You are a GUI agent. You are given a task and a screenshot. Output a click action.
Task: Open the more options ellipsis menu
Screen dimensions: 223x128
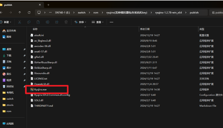pyautogui.click(x=111, y=22)
